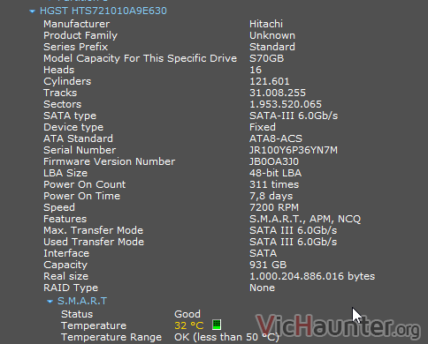This screenshot has height=344, width=428.
Task: Select the 32 °C temperature value
Action: click(189, 325)
